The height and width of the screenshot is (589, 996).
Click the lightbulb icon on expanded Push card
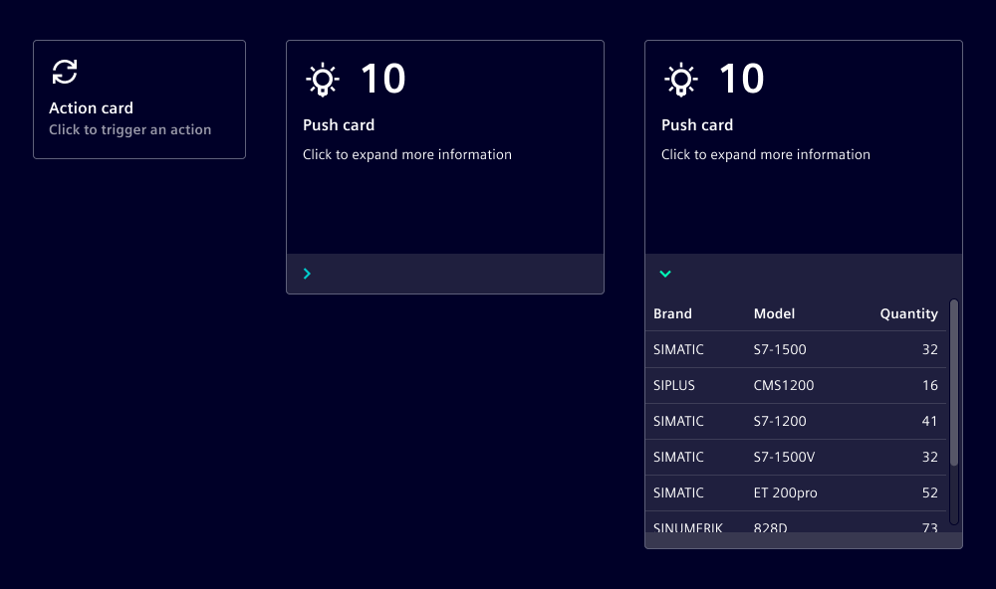click(x=680, y=80)
